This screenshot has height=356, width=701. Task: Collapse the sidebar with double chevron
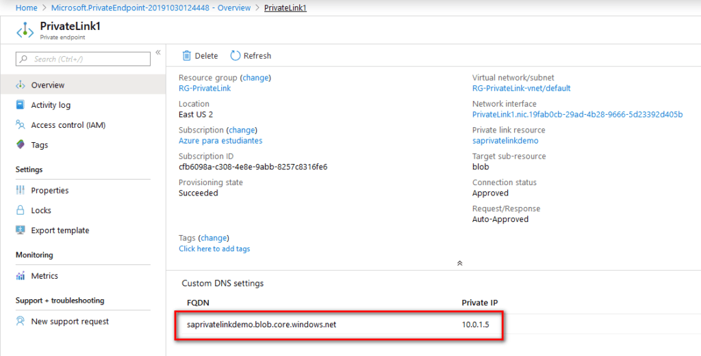(x=158, y=53)
